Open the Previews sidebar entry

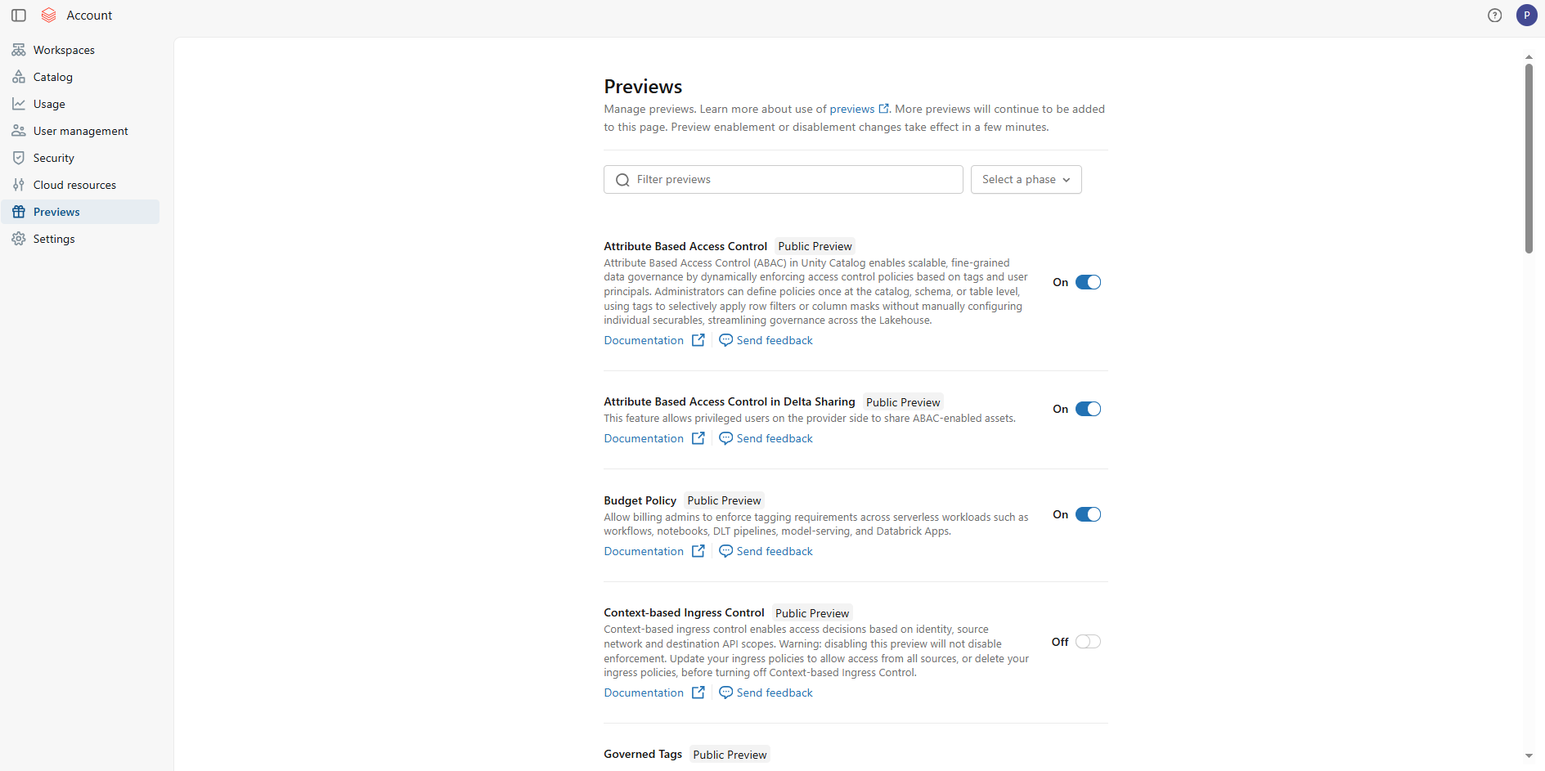point(56,212)
